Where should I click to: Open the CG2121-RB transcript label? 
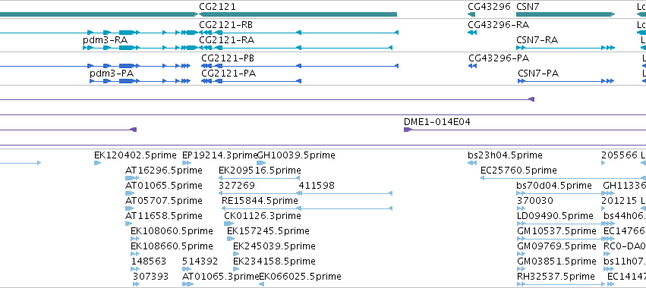click(x=225, y=25)
